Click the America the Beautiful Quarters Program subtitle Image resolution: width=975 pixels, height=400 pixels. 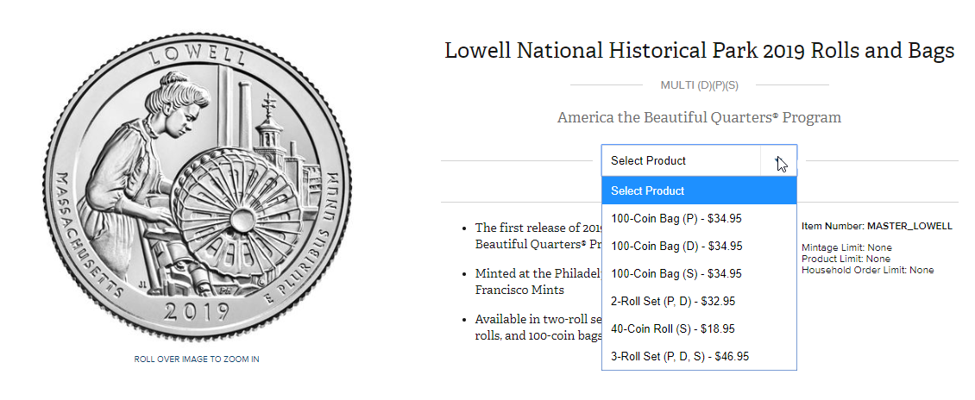pyautogui.click(x=699, y=117)
